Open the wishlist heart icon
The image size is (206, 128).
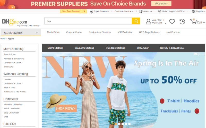click(172, 22)
